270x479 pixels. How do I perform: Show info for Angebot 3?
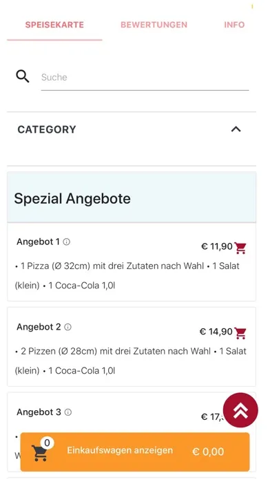point(68,412)
